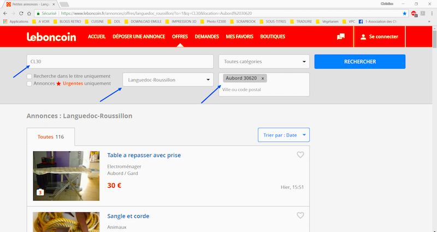Open the DDL bookmark folder

[x=114, y=21]
